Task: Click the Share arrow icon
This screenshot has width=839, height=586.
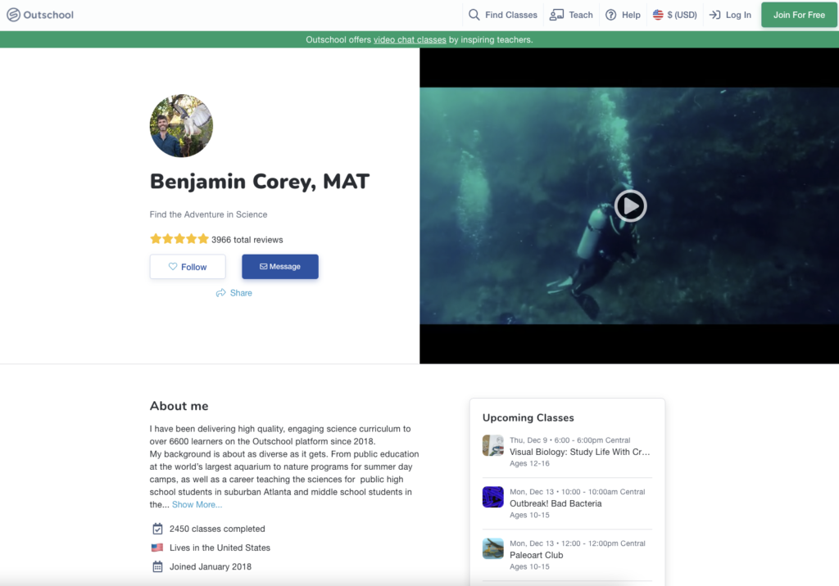Action: coord(221,293)
